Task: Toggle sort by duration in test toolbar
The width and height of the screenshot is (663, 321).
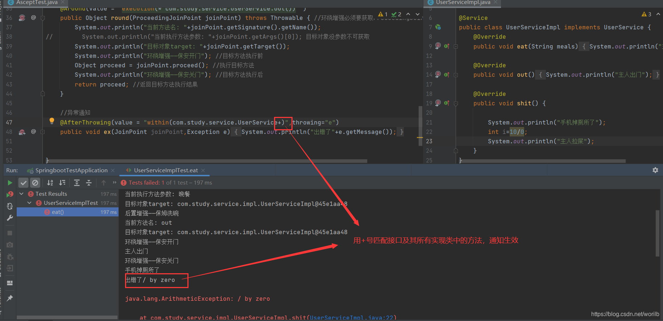Action: pyautogui.click(x=62, y=183)
